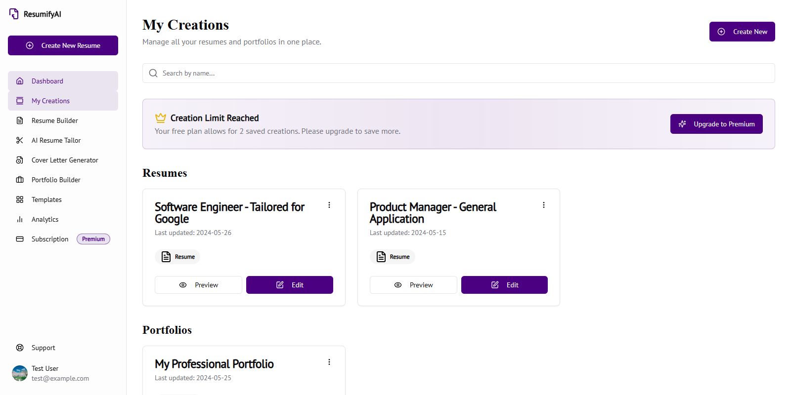Image resolution: width=791 pixels, height=395 pixels.
Task: Open Portfolio Builder briefcase icon
Action: tap(20, 180)
